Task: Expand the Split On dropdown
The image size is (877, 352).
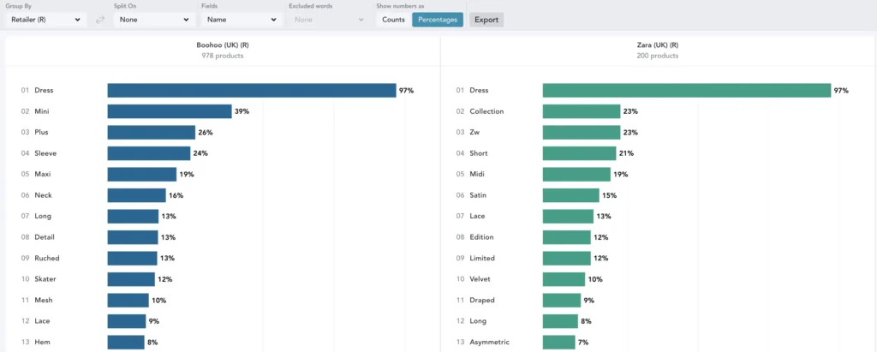Action: 154,19
